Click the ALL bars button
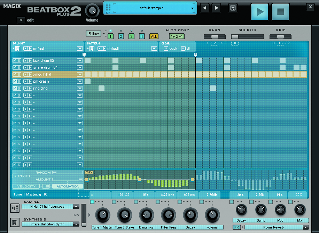 click(x=154, y=36)
